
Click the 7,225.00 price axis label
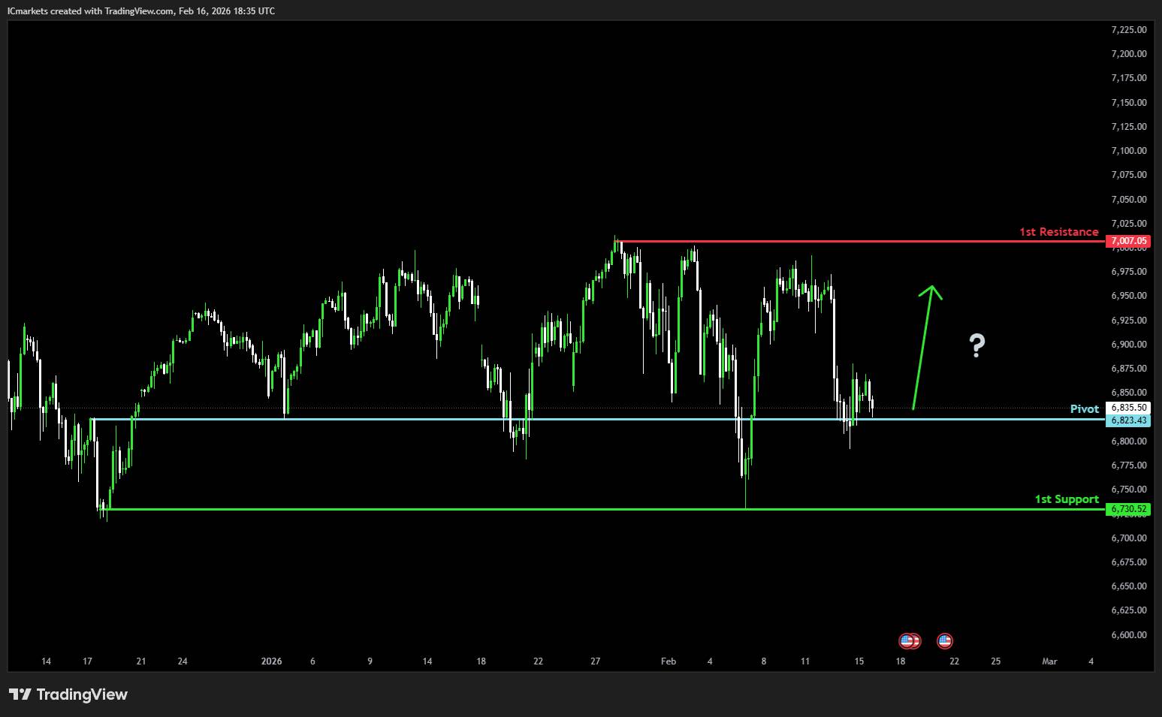pyautogui.click(x=1128, y=29)
